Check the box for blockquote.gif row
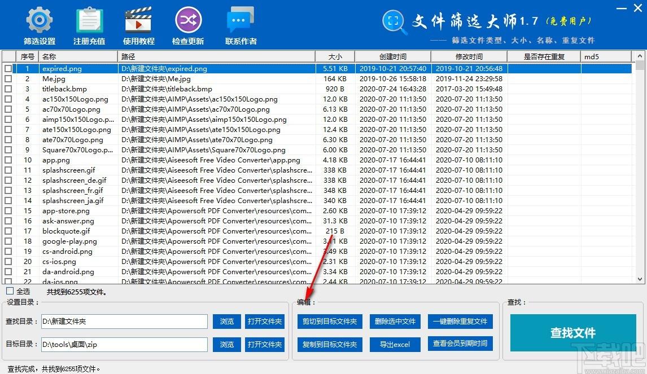The width and height of the screenshot is (647, 374). tap(8, 231)
